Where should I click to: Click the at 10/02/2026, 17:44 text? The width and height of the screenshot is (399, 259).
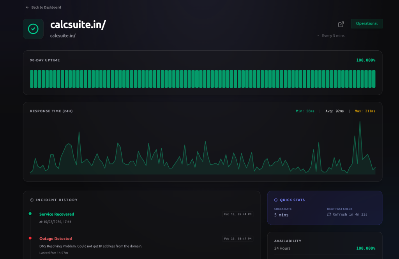55,222
